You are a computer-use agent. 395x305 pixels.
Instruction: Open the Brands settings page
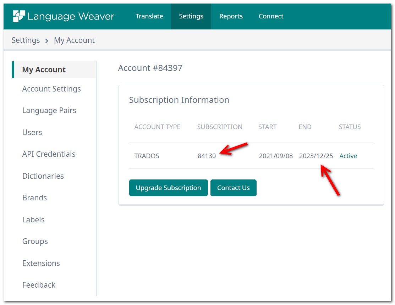[x=34, y=198]
